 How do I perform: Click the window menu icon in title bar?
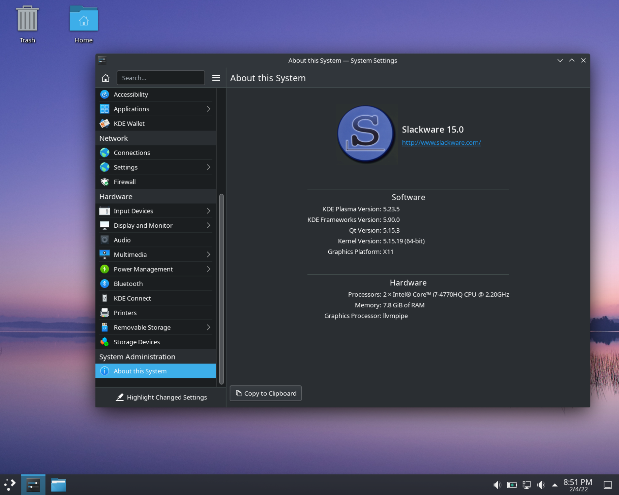click(102, 60)
